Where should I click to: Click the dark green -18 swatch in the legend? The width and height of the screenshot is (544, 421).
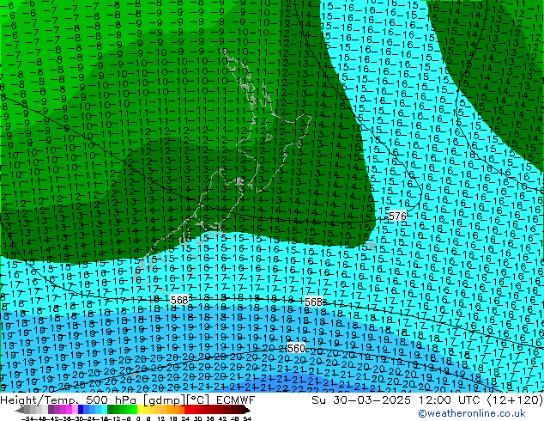pyautogui.click(x=111, y=409)
